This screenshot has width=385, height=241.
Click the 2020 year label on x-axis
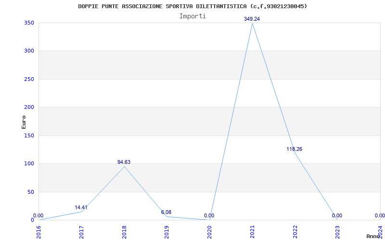[x=209, y=232]
